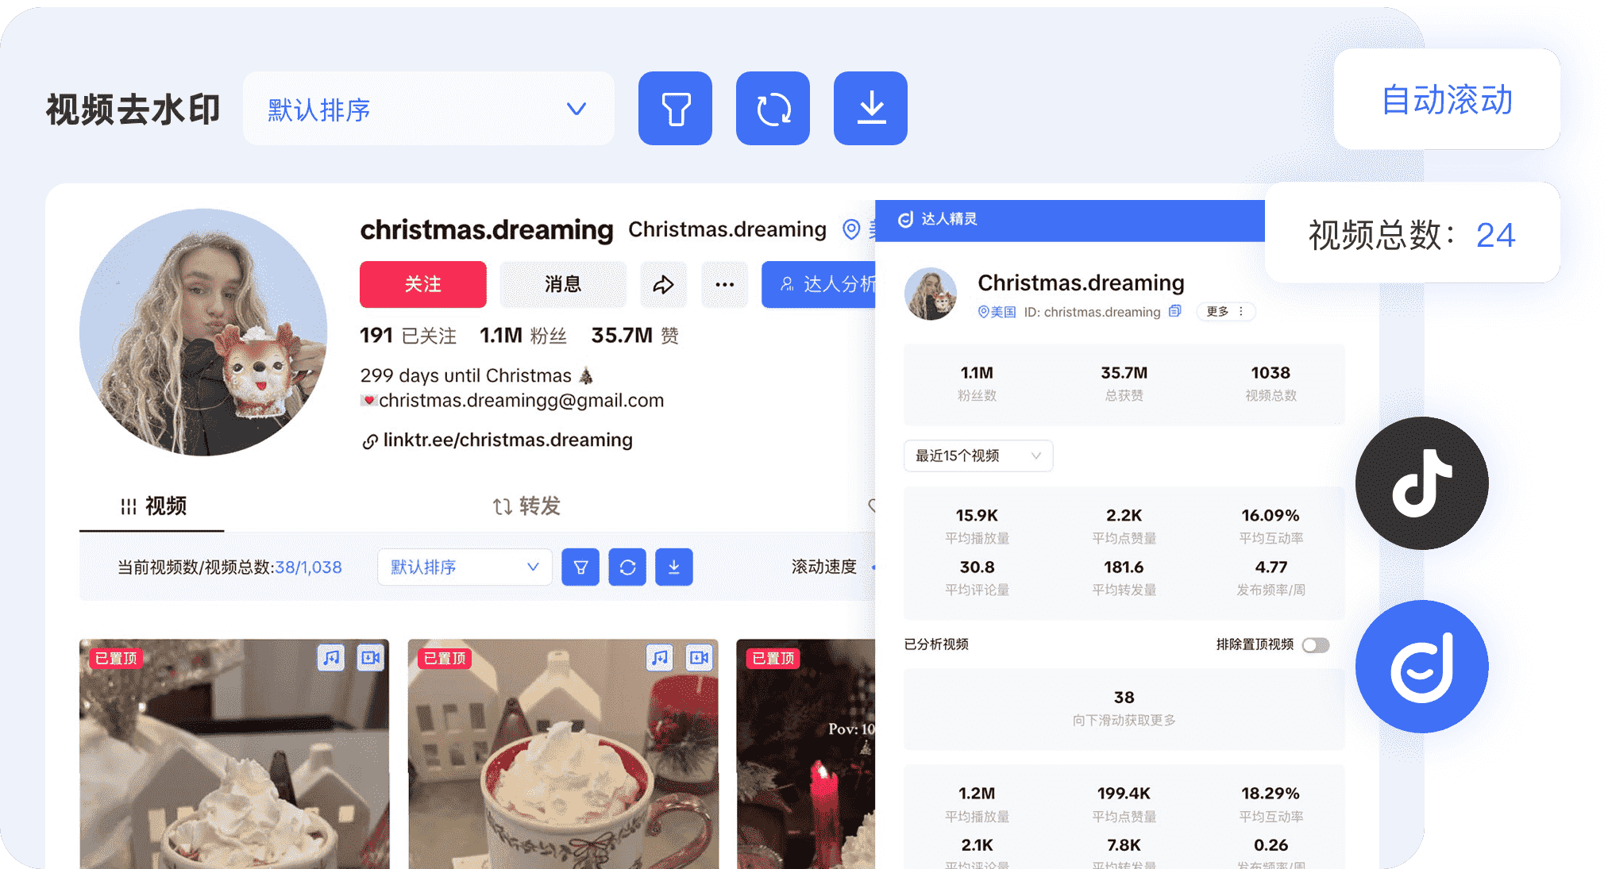Toggle the 排除置顶视频 switch
This screenshot has width=1608, height=869.
[x=1315, y=644]
